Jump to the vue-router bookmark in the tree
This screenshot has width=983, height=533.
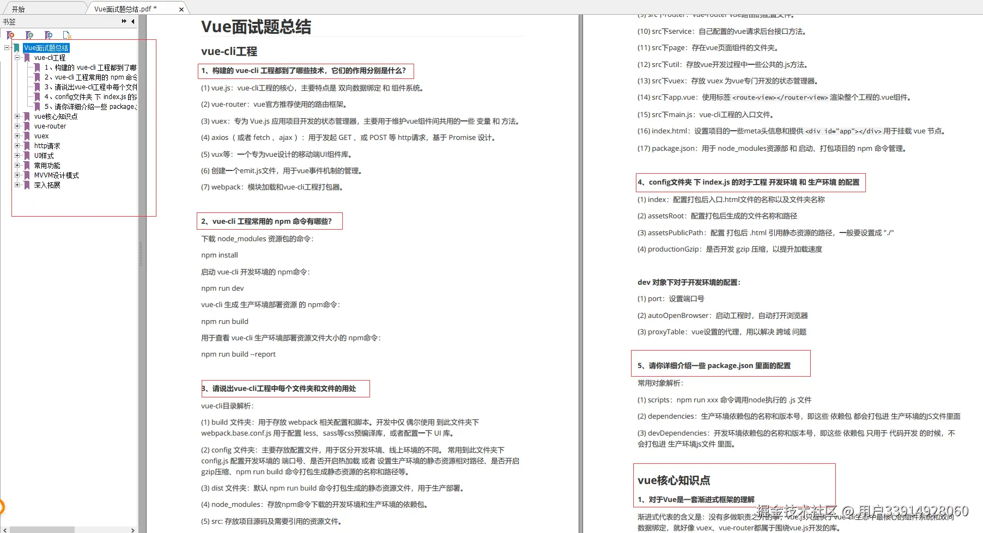[50, 126]
